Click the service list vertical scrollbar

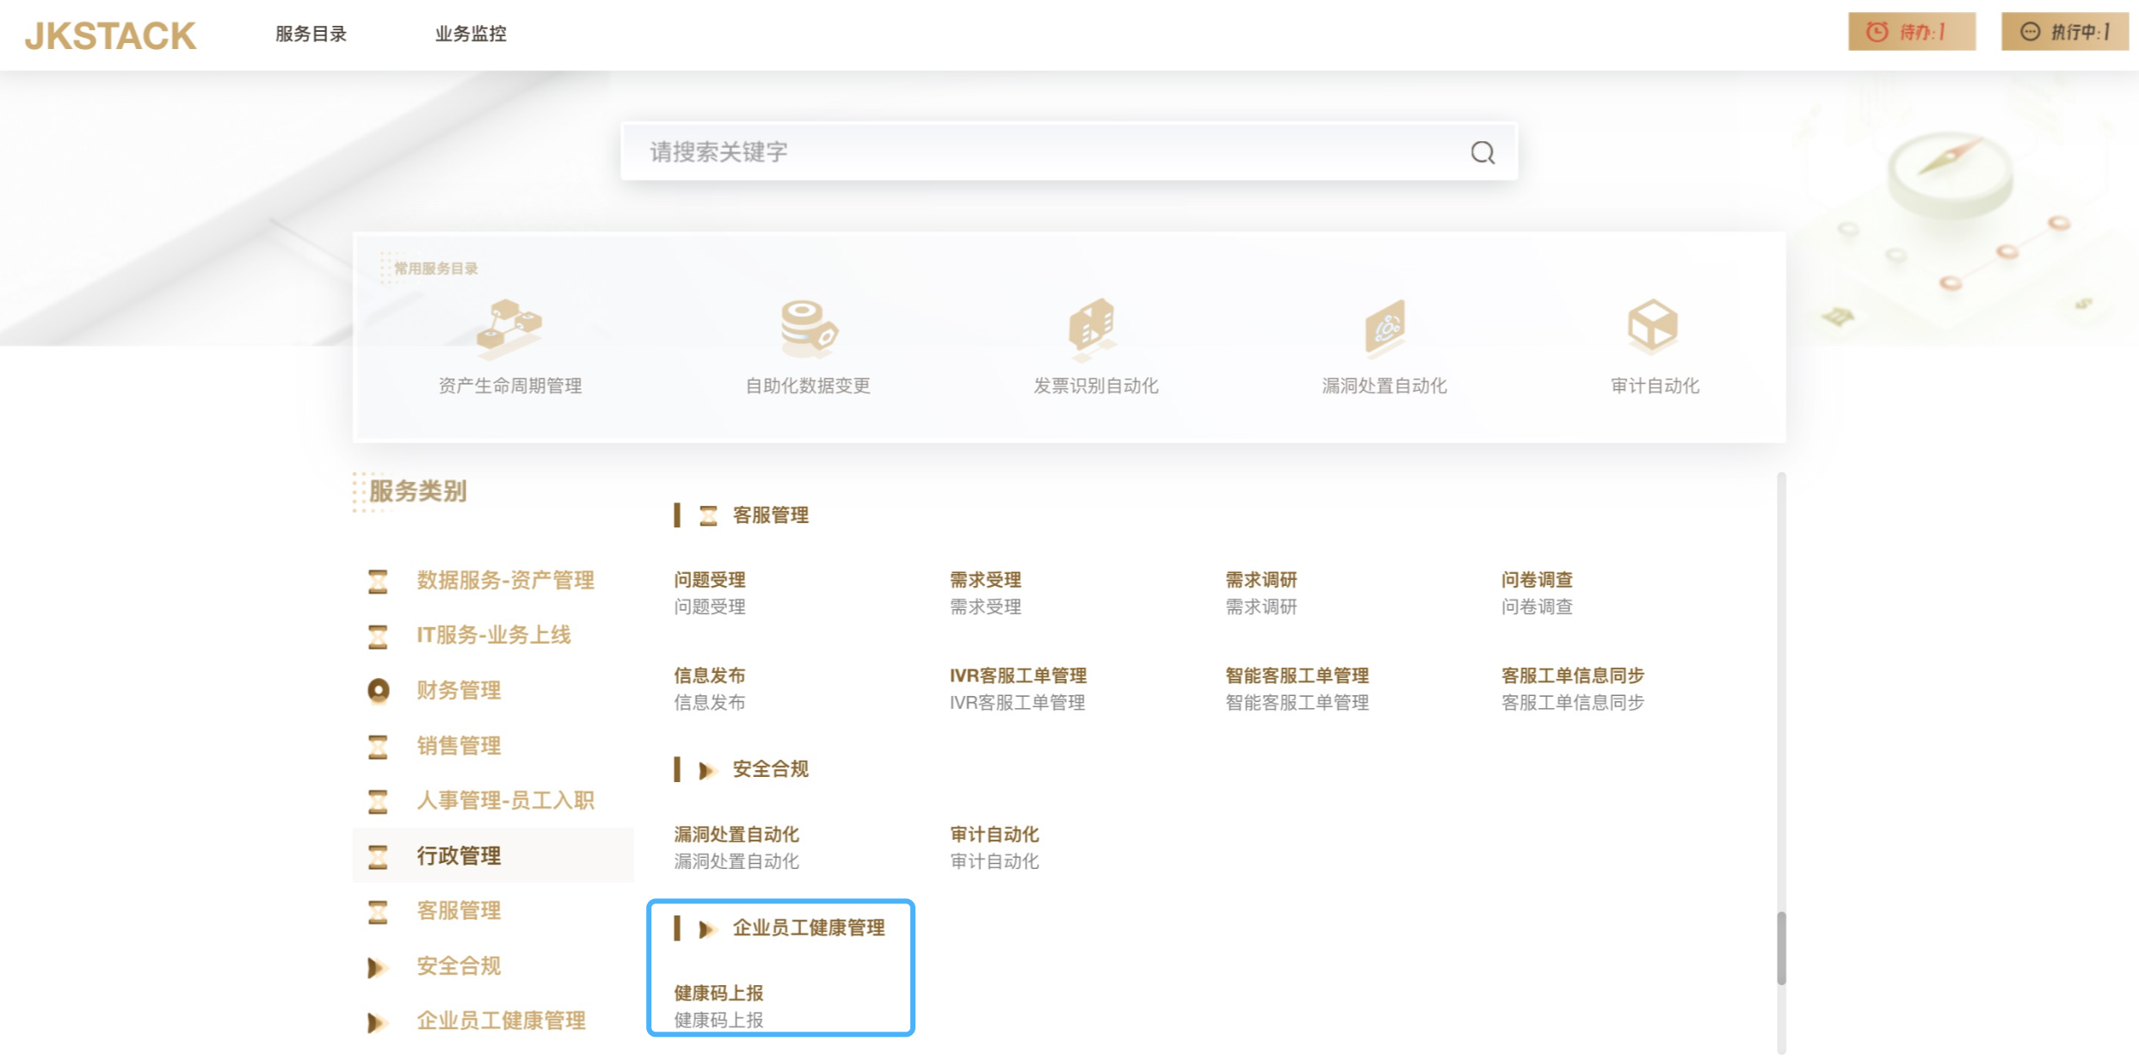coord(1780,946)
